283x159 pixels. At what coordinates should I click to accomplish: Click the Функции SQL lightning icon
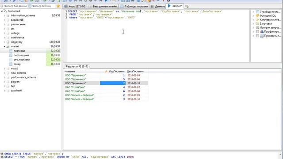tap(257, 16)
